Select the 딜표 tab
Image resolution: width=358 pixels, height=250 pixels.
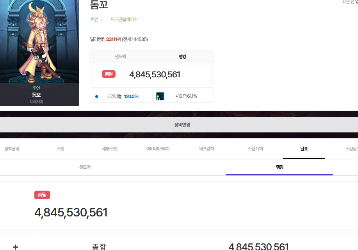[304, 149]
